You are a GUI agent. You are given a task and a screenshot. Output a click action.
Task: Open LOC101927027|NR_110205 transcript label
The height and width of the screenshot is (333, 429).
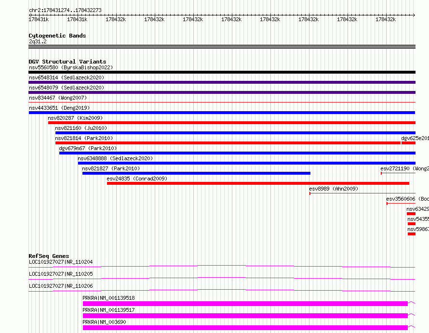pos(61,274)
